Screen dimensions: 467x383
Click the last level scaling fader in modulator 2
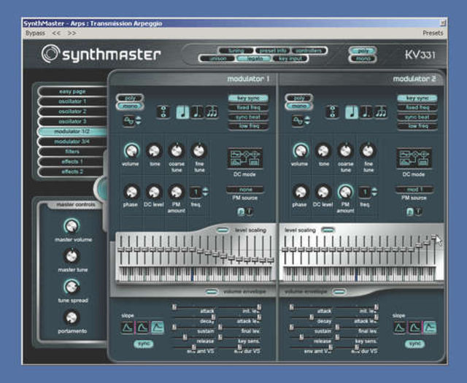point(434,237)
